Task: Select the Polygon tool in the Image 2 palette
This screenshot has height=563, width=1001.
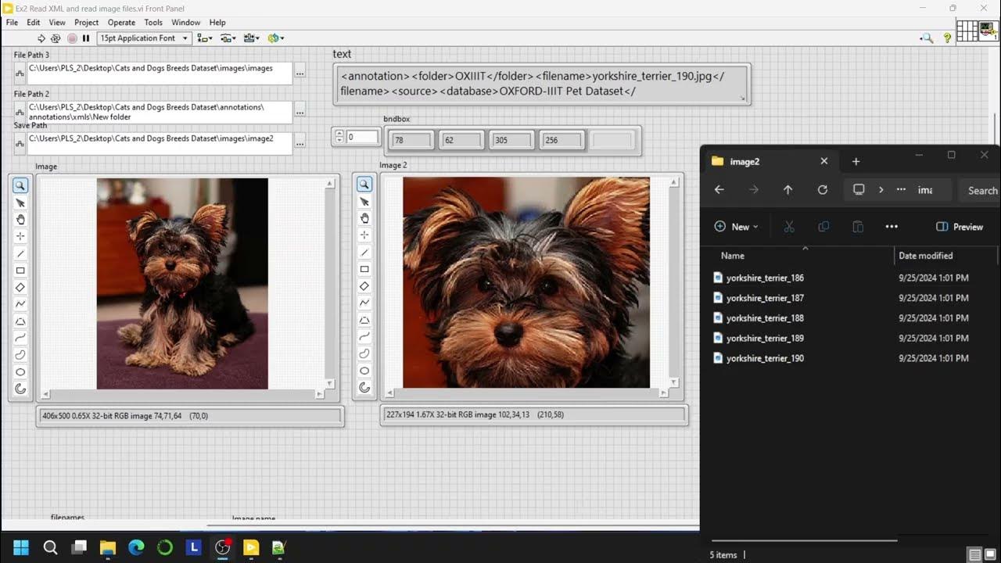Action: [x=364, y=320]
